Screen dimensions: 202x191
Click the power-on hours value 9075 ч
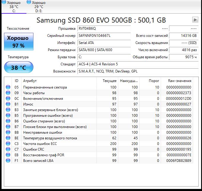pos(184,57)
